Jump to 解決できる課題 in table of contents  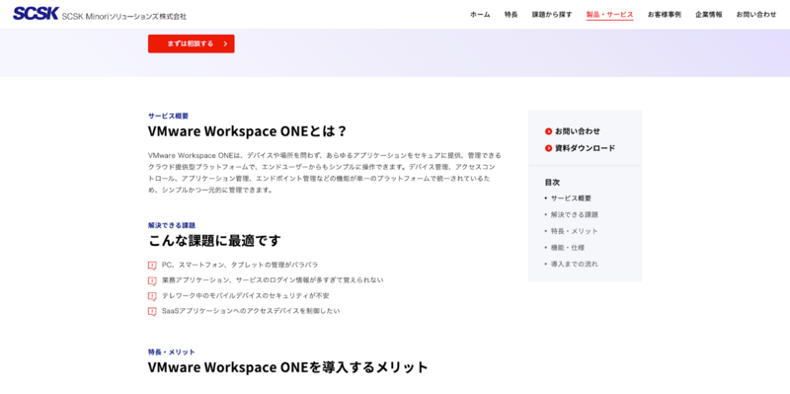click(575, 214)
